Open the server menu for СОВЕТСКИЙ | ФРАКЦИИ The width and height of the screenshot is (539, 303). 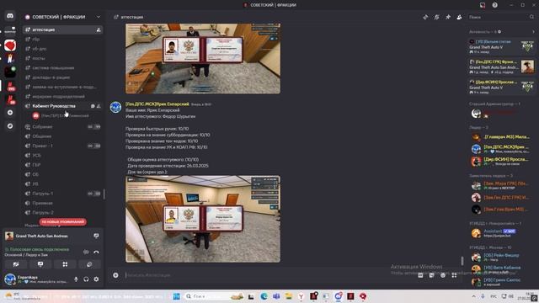(63, 17)
